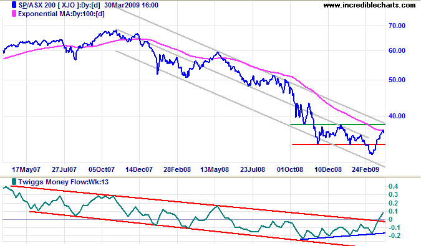This screenshot has height=246, width=421.
Task: Click the 01Oct08 date axis label
Action: point(290,169)
